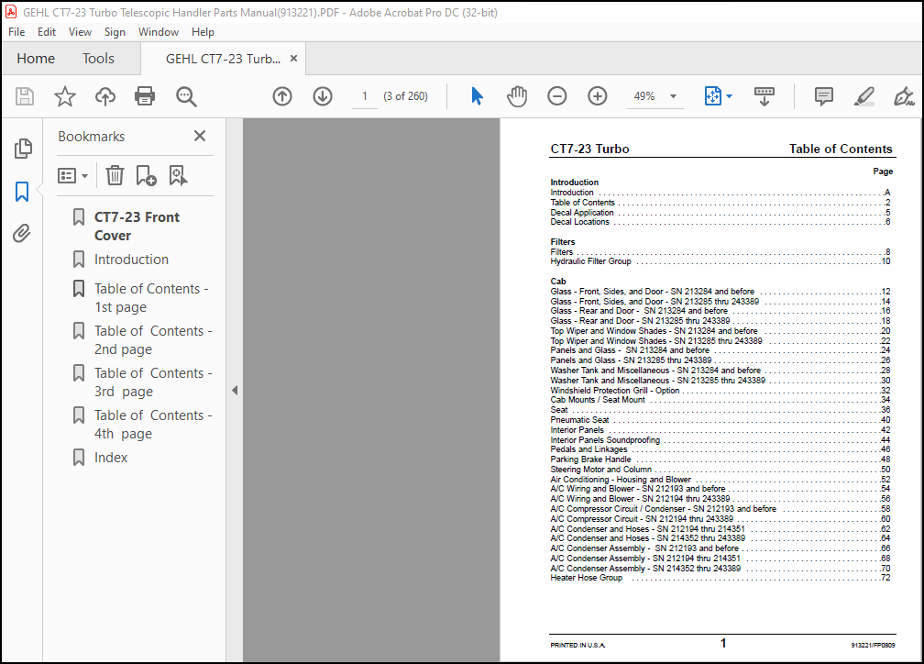Viewport: 924px width, 664px height.
Task: Click the Windshield Protection Grill - Option entry
Action: pos(720,391)
